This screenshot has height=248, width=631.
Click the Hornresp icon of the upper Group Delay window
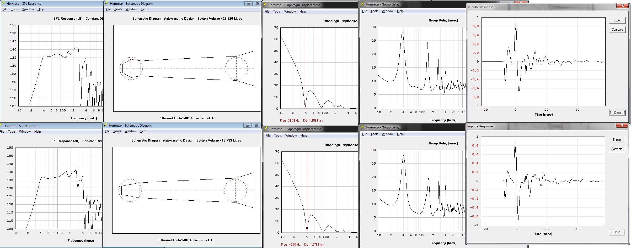[362, 4]
